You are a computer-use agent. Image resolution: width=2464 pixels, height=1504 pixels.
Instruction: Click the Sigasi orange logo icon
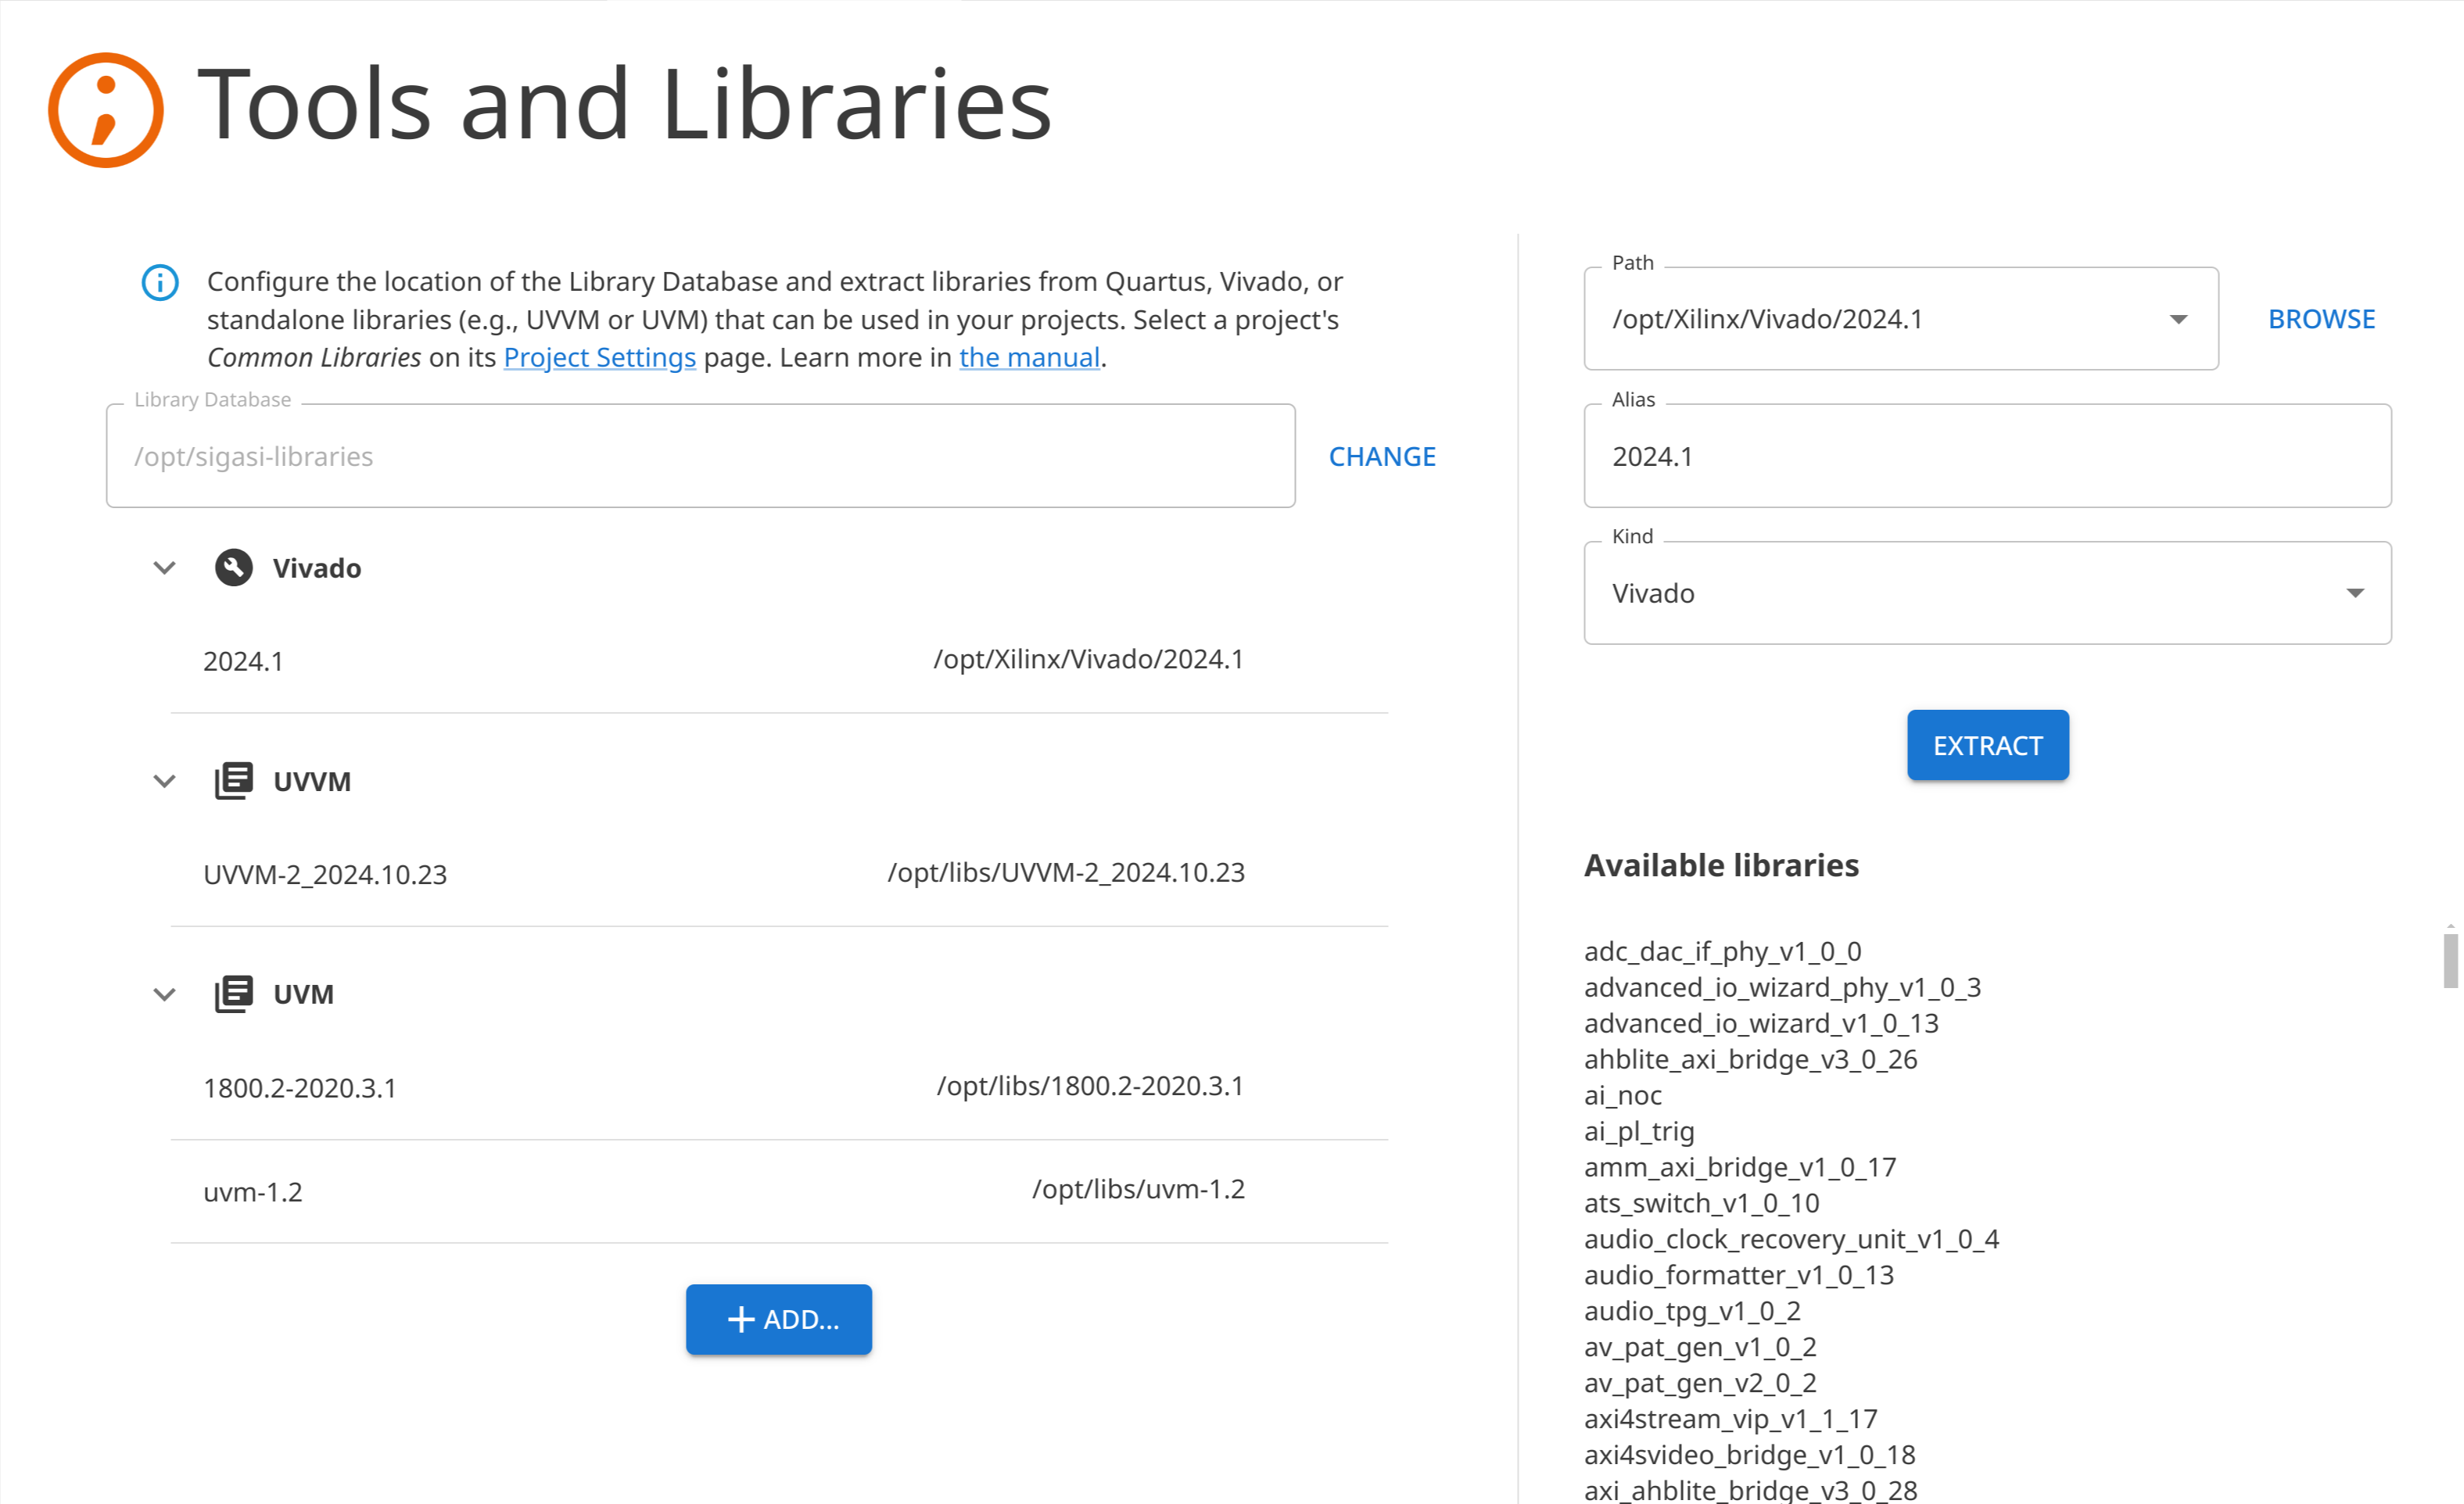pyautogui.click(x=106, y=109)
